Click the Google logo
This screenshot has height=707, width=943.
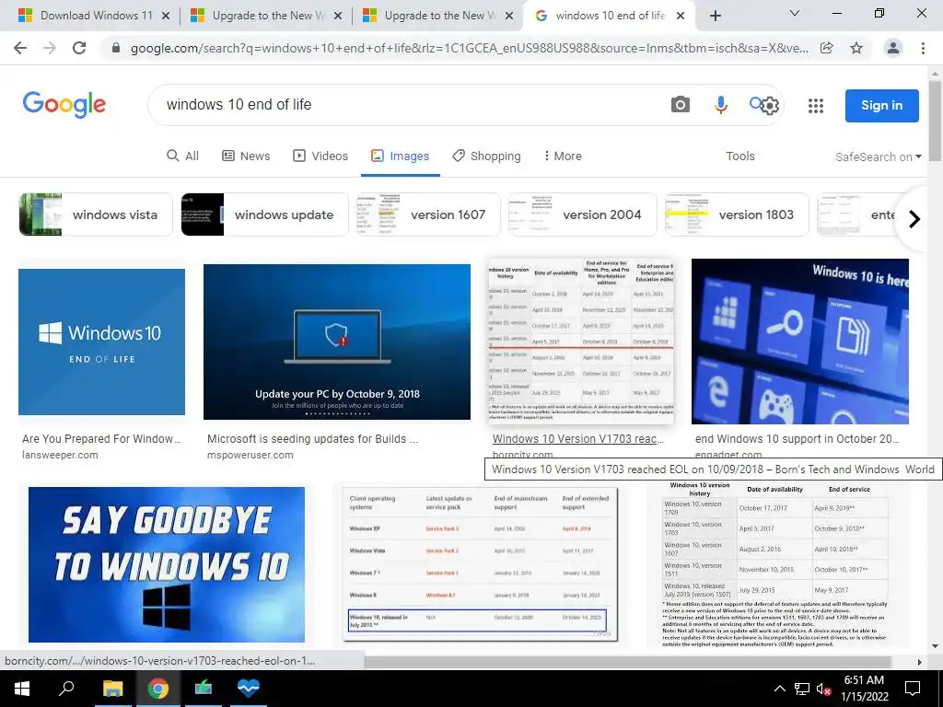(64, 105)
